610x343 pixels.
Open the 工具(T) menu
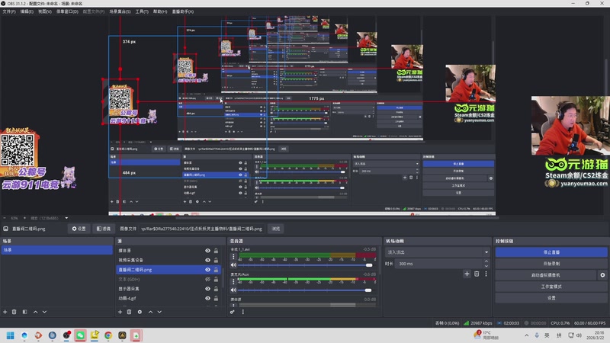(x=142, y=11)
